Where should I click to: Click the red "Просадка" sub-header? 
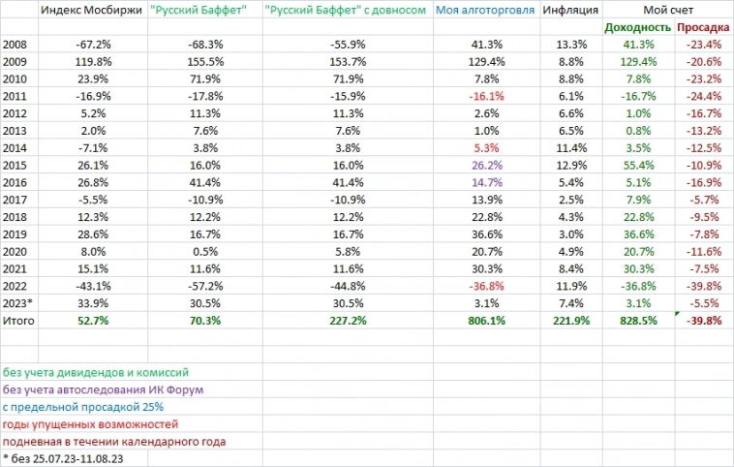[x=702, y=27]
